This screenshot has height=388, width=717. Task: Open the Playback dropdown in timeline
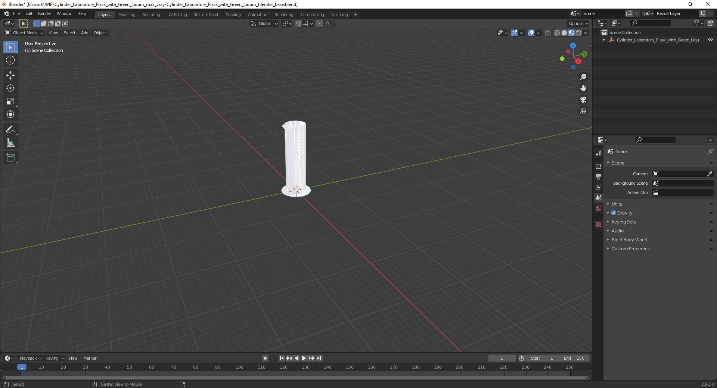click(x=30, y=358)
